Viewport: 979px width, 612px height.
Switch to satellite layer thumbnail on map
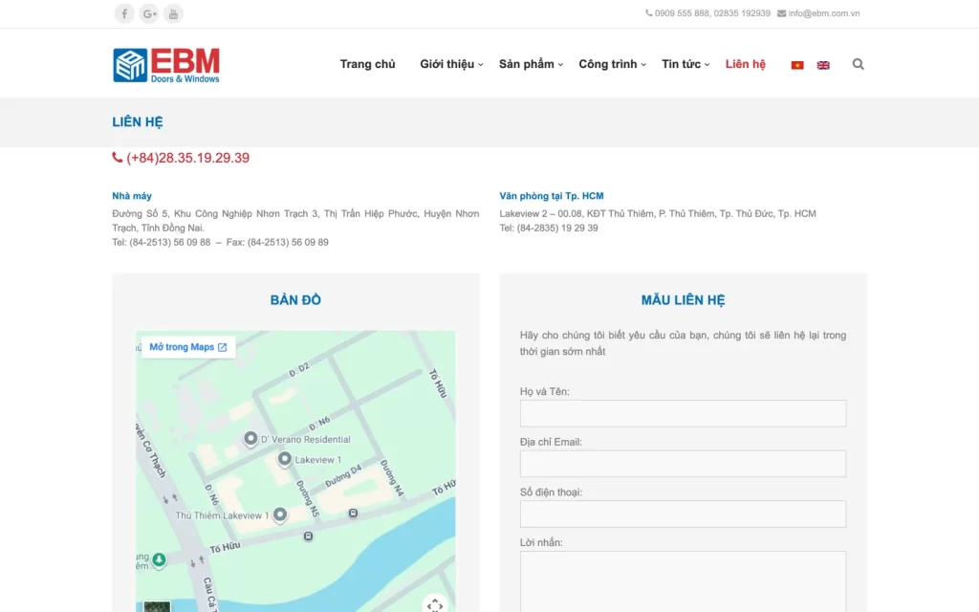coord(156,606)
